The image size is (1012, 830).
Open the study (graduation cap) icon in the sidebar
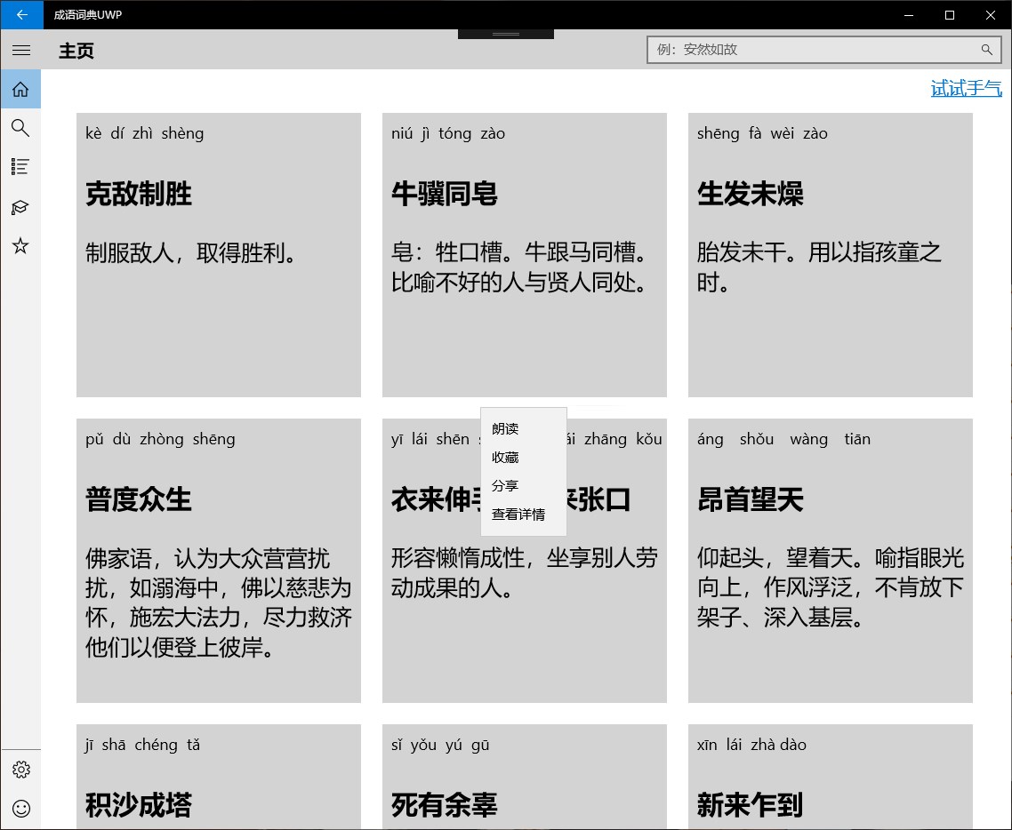click(20, 206)
